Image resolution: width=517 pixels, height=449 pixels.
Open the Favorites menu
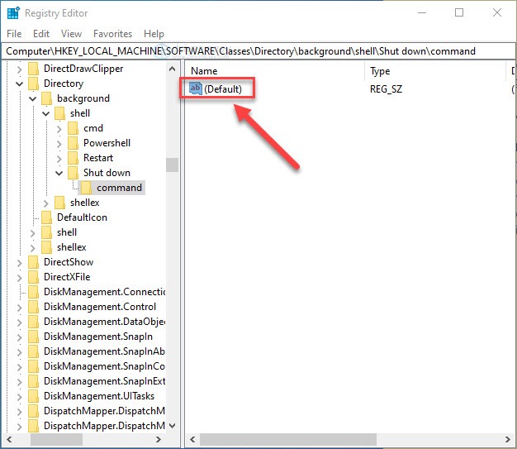pyautogui.click(x=113, y=34)
